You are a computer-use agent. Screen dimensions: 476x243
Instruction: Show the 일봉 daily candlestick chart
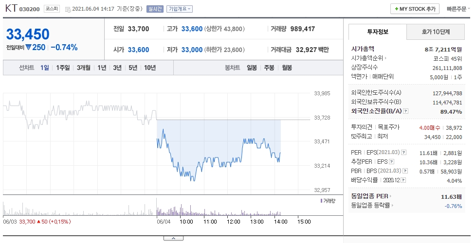click(252, 68)
